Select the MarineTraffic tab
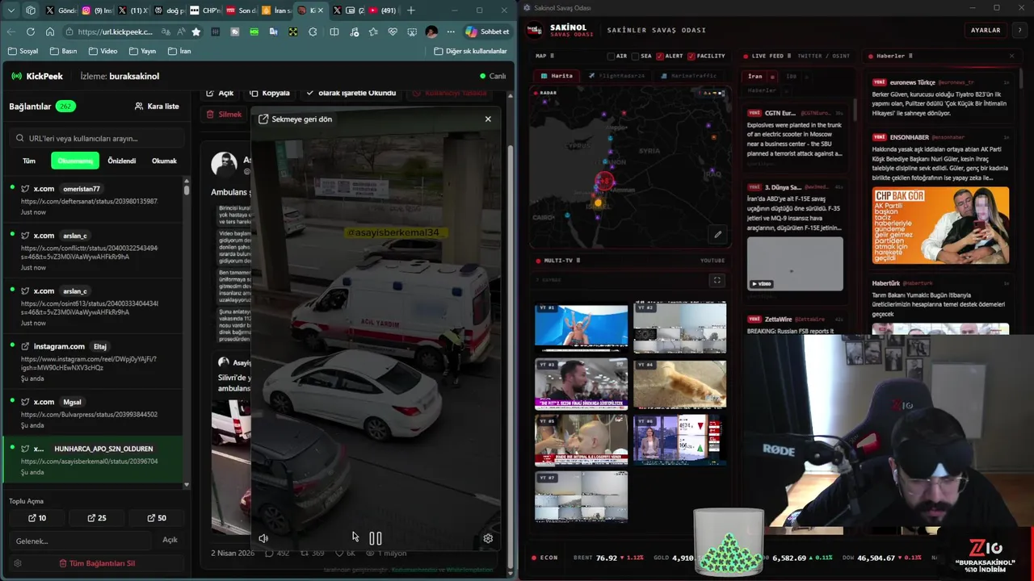Image resolution: width=1034 pixels, height=581 pixels. click(689, 76)
